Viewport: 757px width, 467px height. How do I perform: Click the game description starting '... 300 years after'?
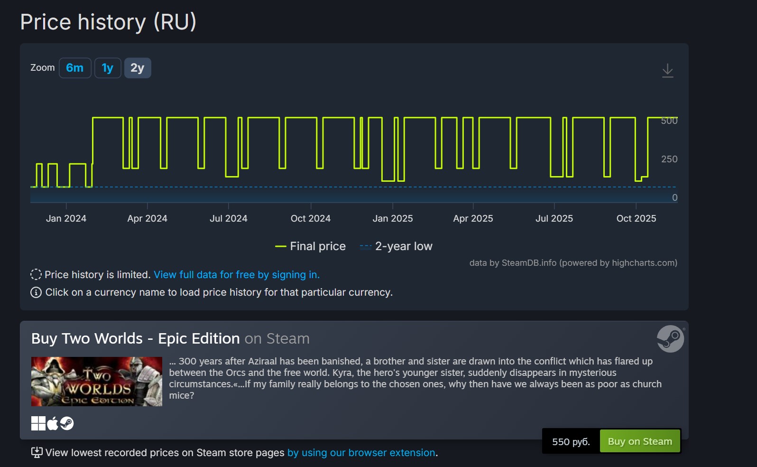(415, 378)
